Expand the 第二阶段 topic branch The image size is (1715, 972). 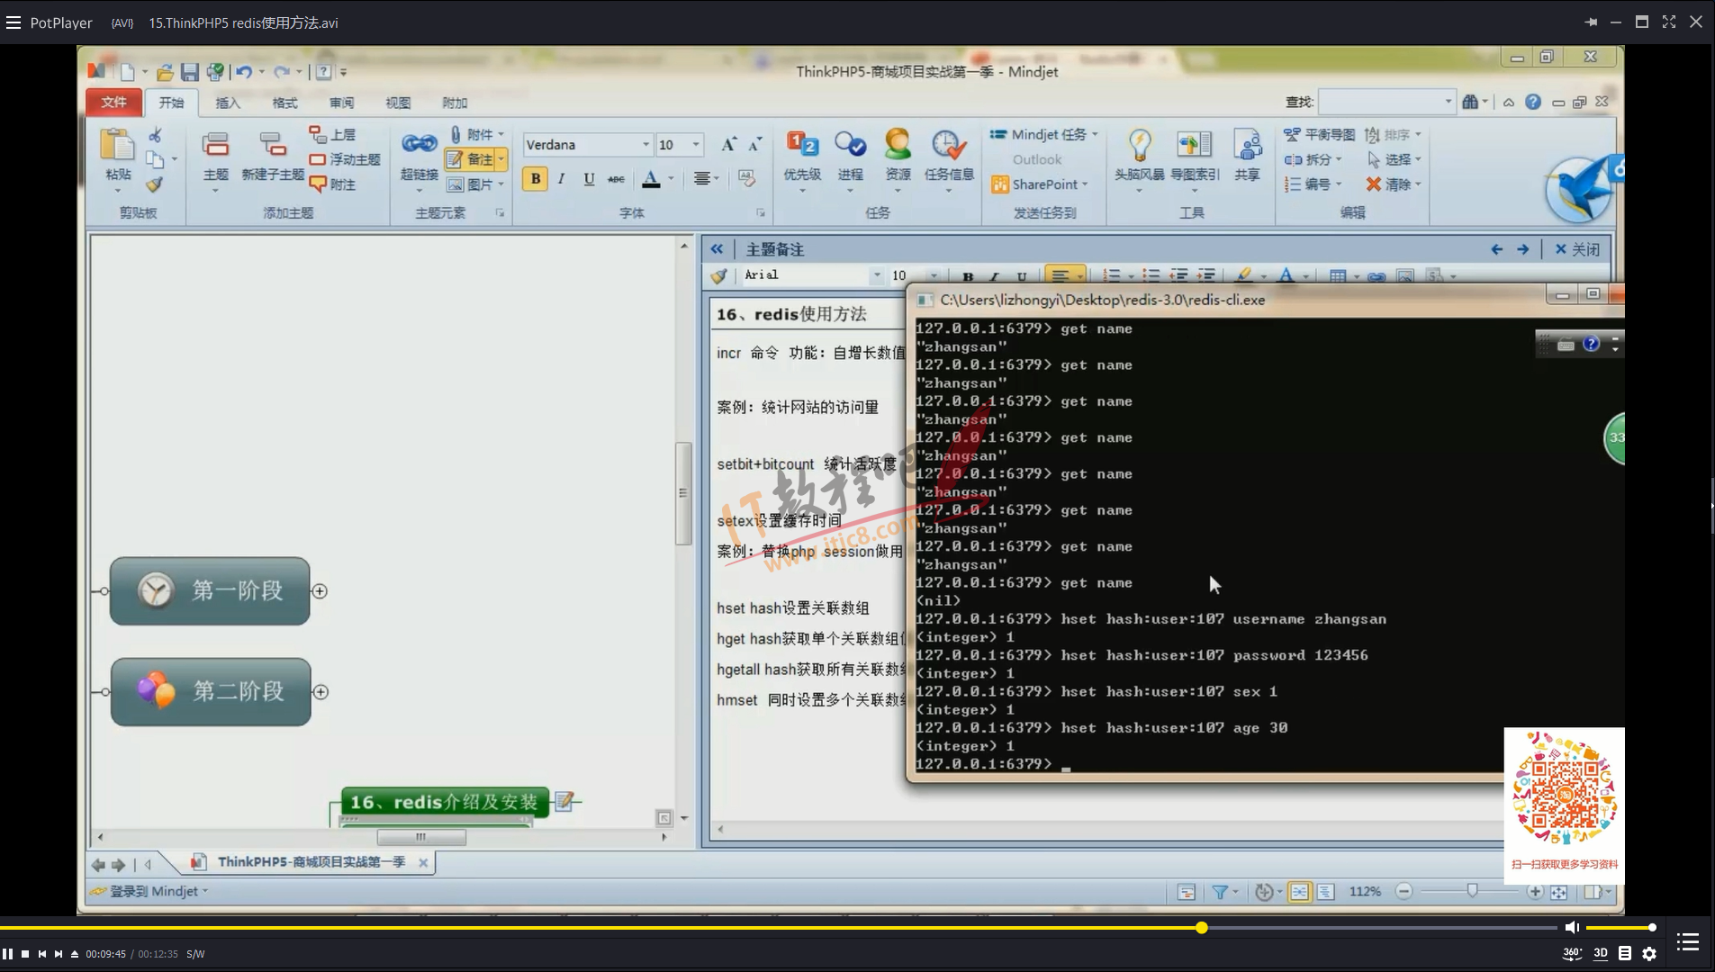(320, 692)
